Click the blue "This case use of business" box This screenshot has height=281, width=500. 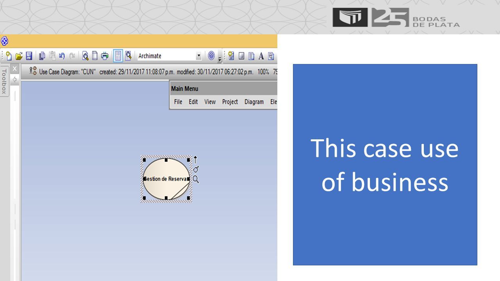click(x=385, y=165)
